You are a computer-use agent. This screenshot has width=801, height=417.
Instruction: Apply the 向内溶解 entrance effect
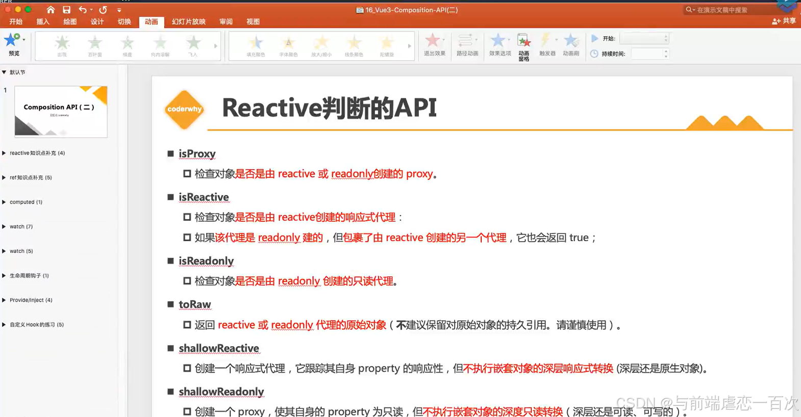[160, 46]
